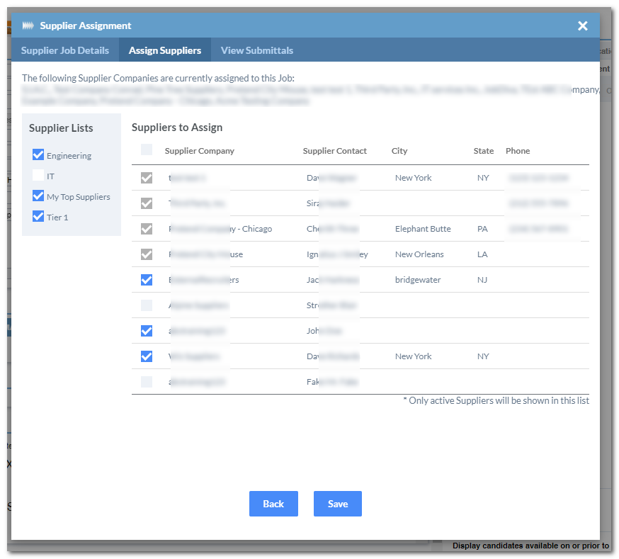
Task: Click the State column header
Action: pyautogui.click(x=484, y=151)
